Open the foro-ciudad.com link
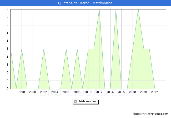 tap(151, 114)
